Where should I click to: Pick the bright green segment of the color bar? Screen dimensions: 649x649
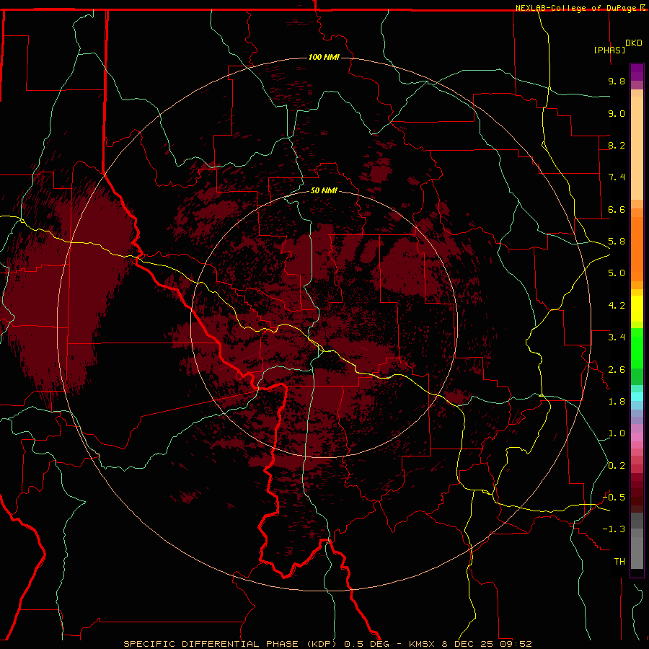pos(637,348)
